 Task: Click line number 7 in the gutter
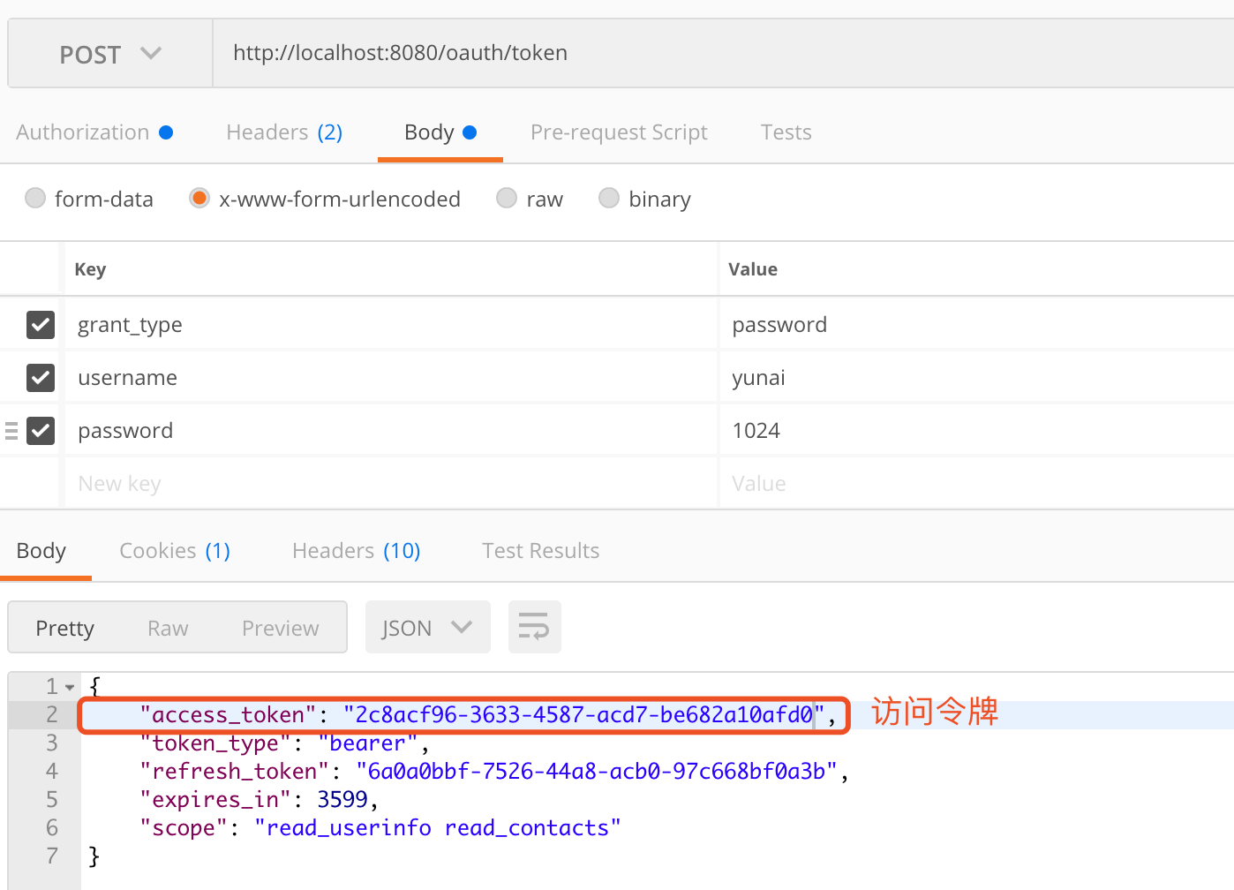52,856
